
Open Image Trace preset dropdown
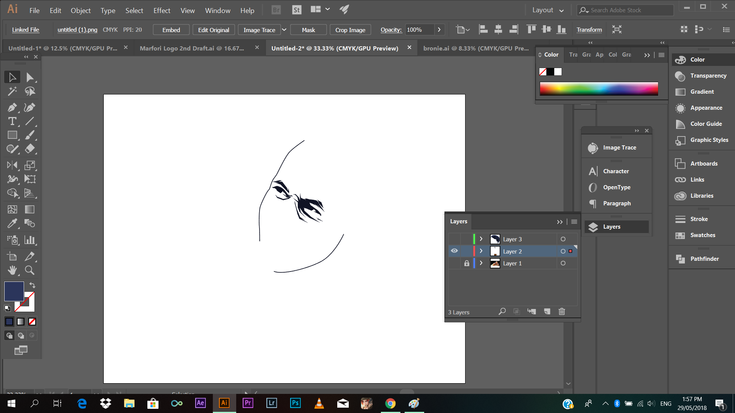(x=284, y=30)
